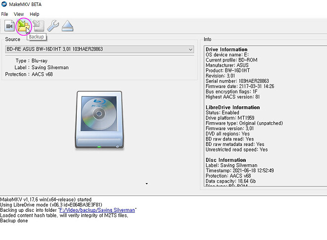Click the 'Protection : AACS v68' source label
The height and width of the screenshot is (240, 327).
point(29,74)
